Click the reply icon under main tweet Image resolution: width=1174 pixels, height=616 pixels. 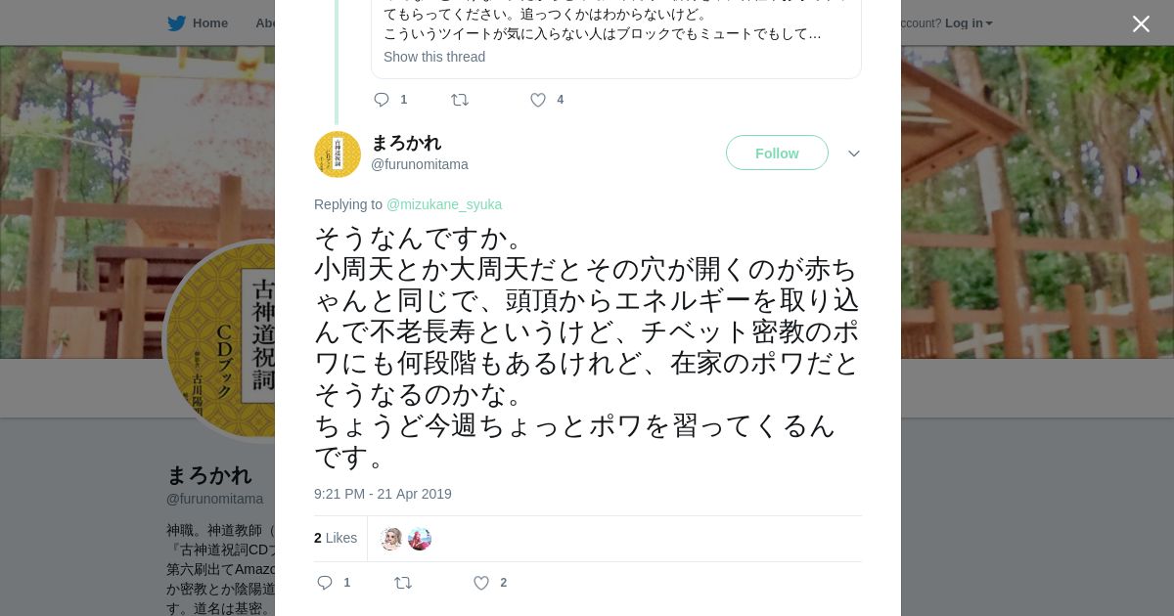tap(325, 583)
